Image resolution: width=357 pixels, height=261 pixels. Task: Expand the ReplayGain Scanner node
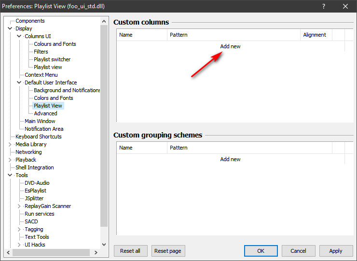coord(19,206)
